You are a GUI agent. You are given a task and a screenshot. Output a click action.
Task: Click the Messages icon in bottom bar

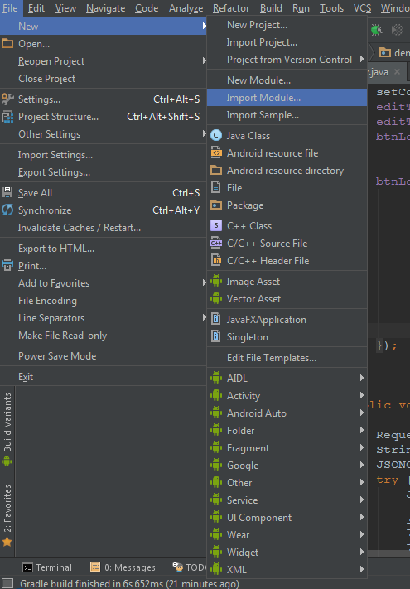point(95,567)
